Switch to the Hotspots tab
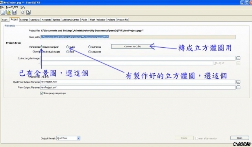 [46, 20]
